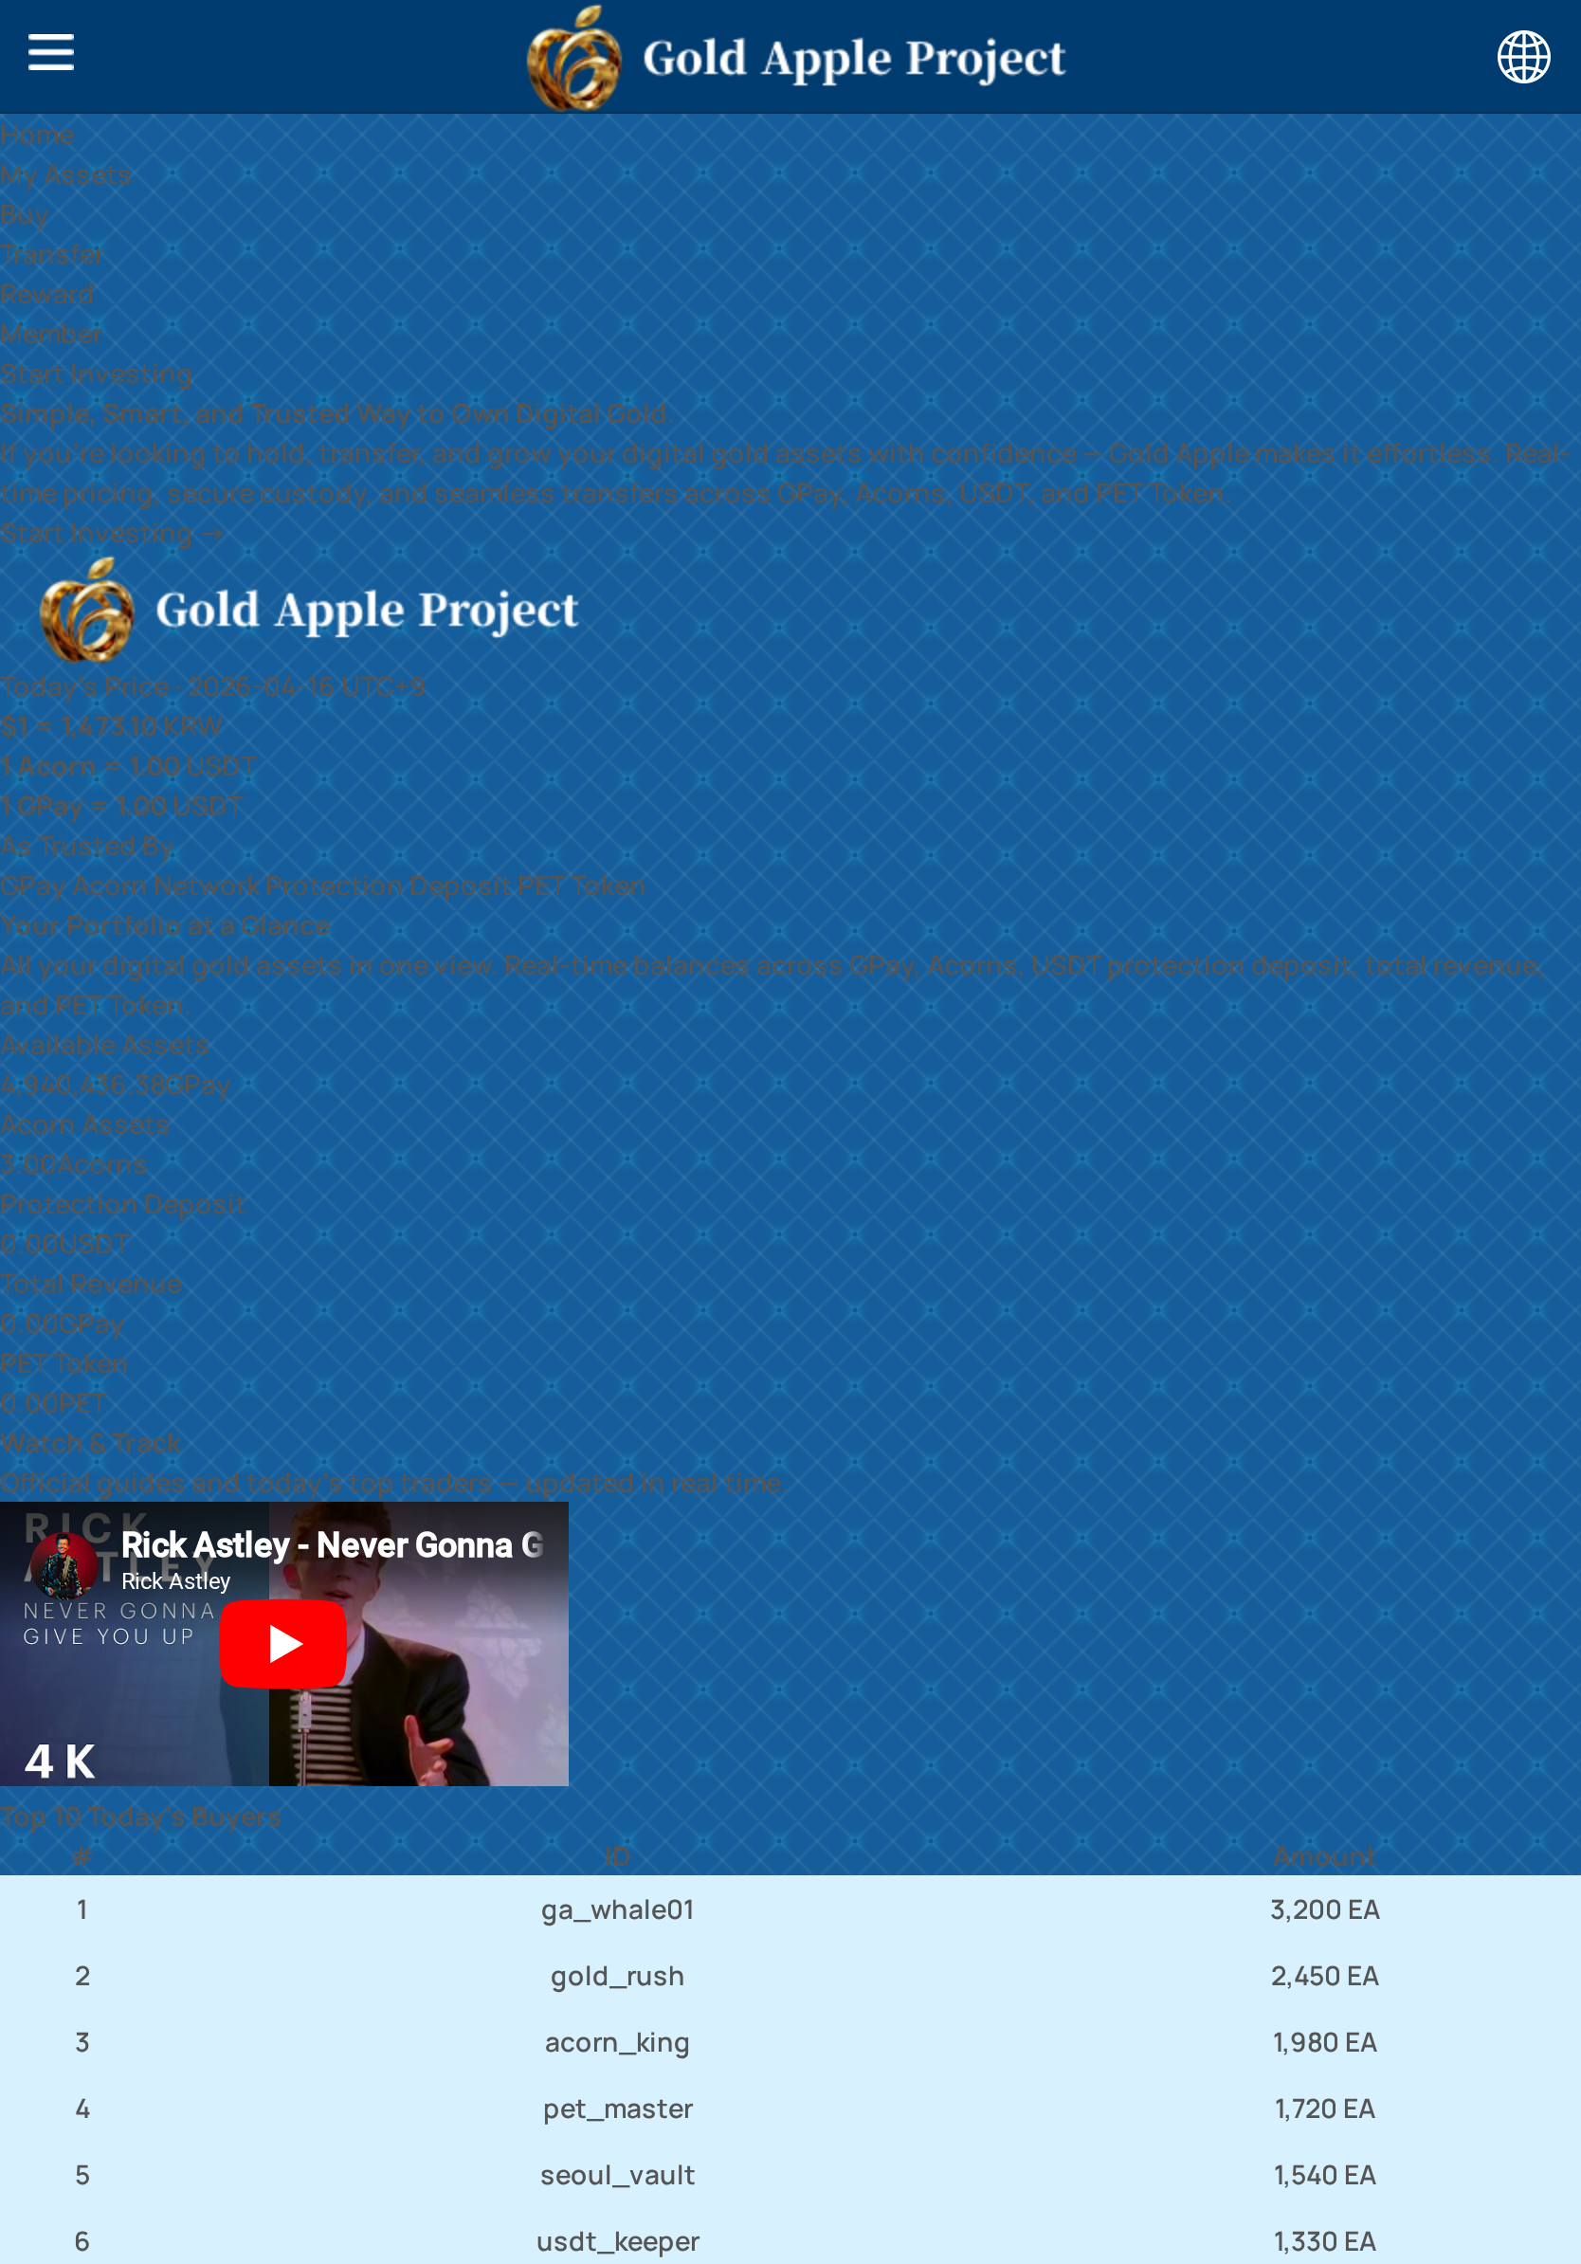Open the hamburger menu in the header
This screenshot has width=1581, height=2264.
50,52
